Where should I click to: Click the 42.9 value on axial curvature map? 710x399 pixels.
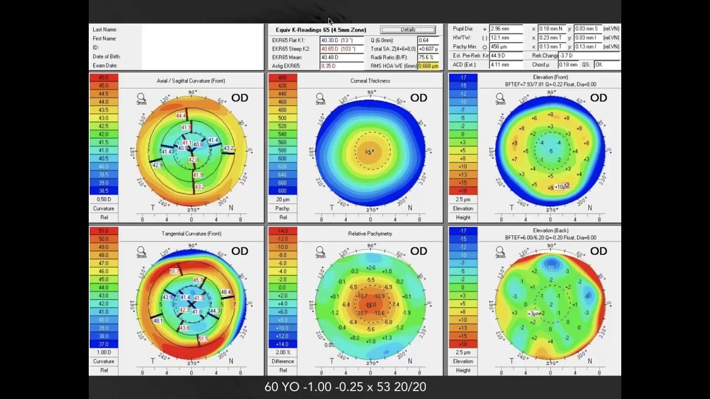coord(157,165)
